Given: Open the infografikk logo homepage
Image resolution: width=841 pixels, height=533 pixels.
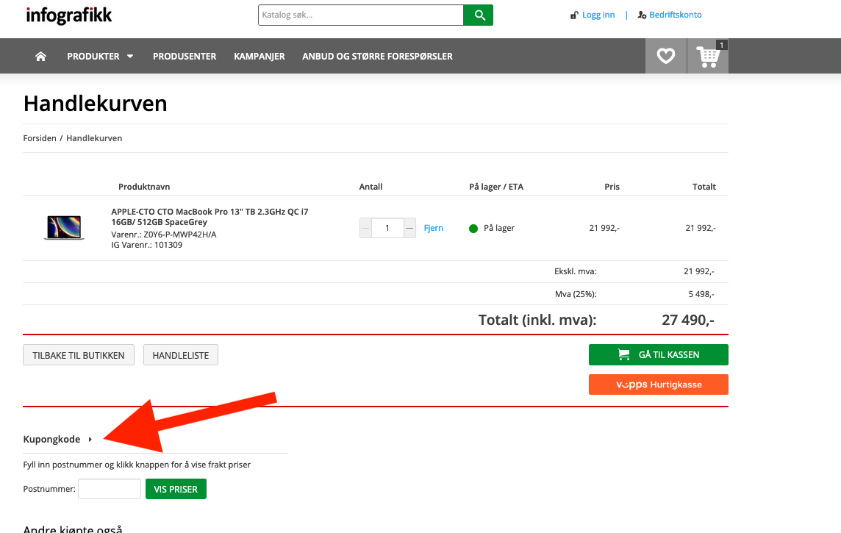Looking at the screenshot, I should point(68,15).
